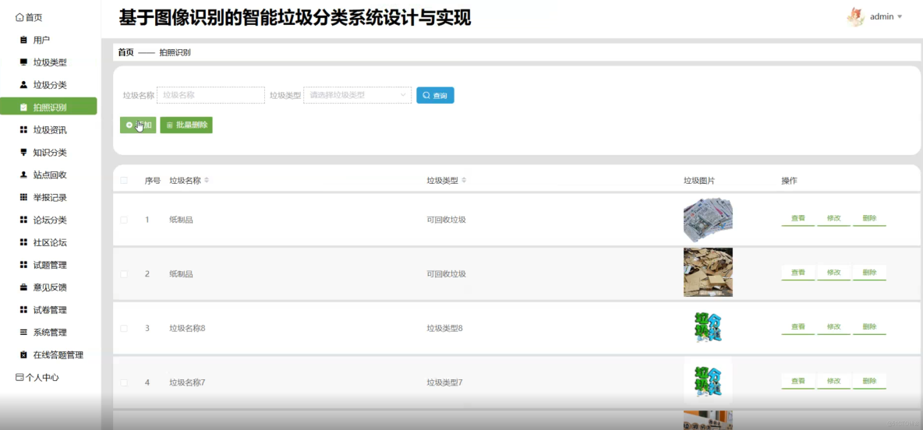Viewport: 923px width, 430px height.
Task: Click the 首页 breadcrumb link
Action: click(x=126, y=52)
